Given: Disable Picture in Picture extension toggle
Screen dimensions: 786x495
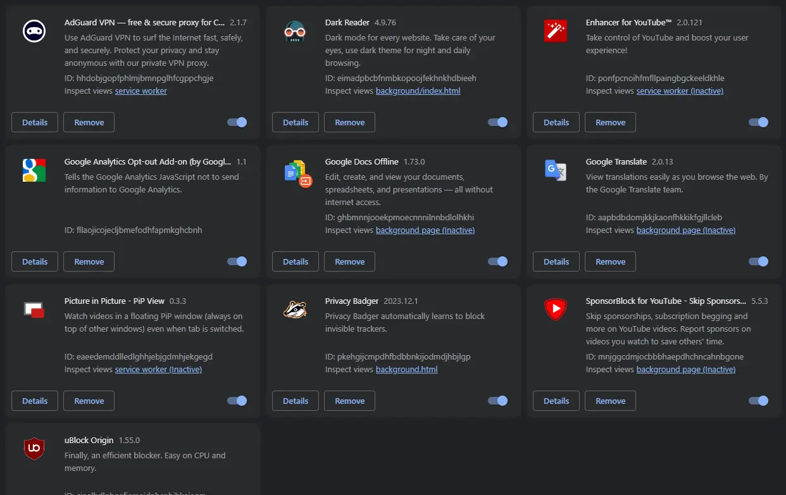Looking at the screenshot, I should (x=237, y=401).
